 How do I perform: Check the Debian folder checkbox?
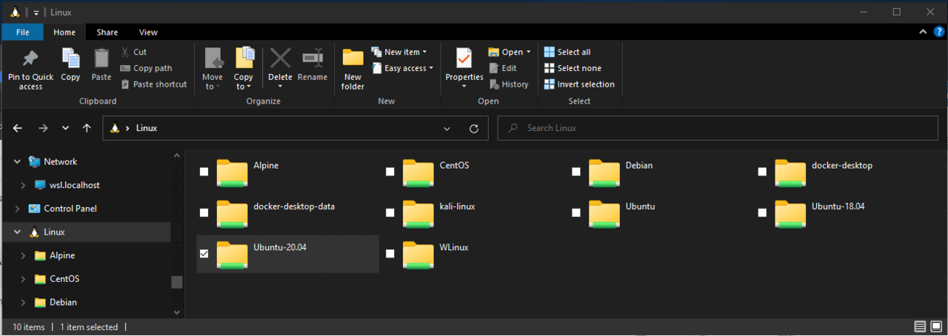tap(575, 172)
